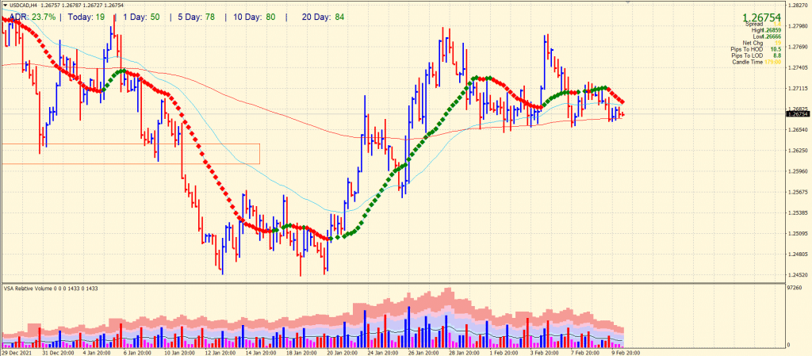Click the Pips To HOD 10.5 line
The height and width of the screenshot is (356, 812).
tap(755, 49)
